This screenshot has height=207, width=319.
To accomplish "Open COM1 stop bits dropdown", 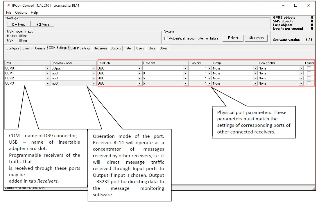I will (209, 73).
